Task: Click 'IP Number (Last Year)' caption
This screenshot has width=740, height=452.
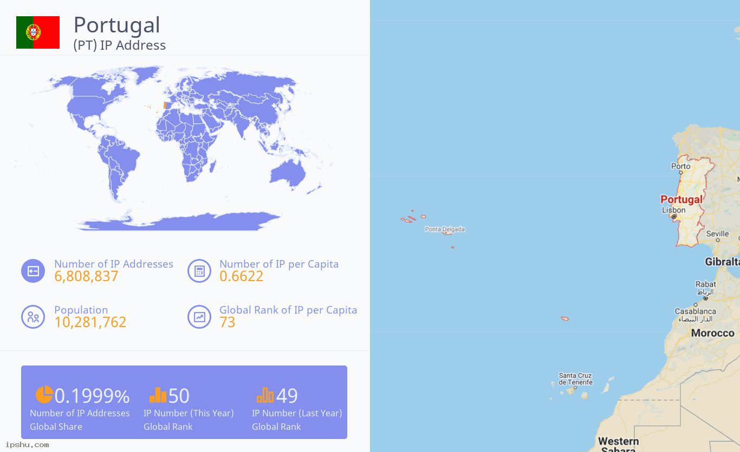Action: [x=297, y=413]
